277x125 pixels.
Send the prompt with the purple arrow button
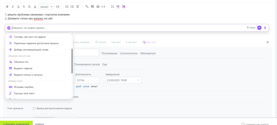coord(259,28)
